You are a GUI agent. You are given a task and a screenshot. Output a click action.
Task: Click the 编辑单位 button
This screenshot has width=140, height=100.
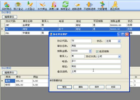[10, 17]
